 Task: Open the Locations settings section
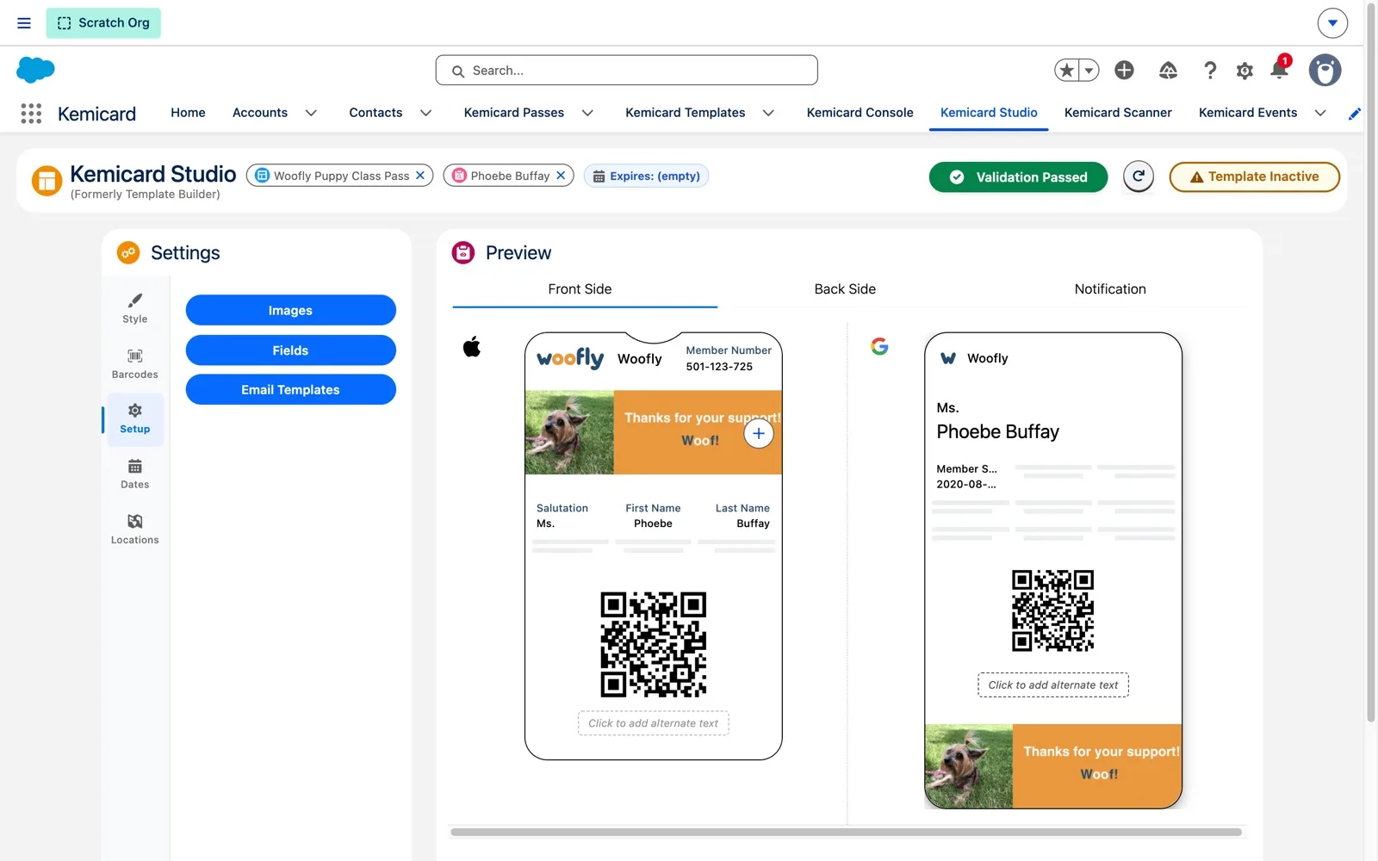click(x=134, y=530)
